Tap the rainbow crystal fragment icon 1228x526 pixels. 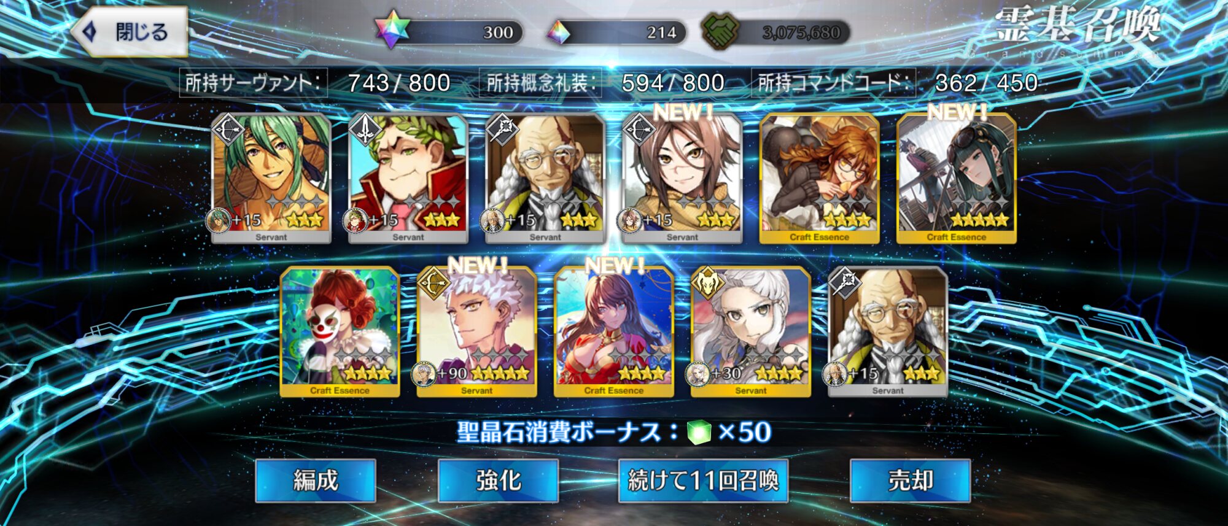coord(559,33)
